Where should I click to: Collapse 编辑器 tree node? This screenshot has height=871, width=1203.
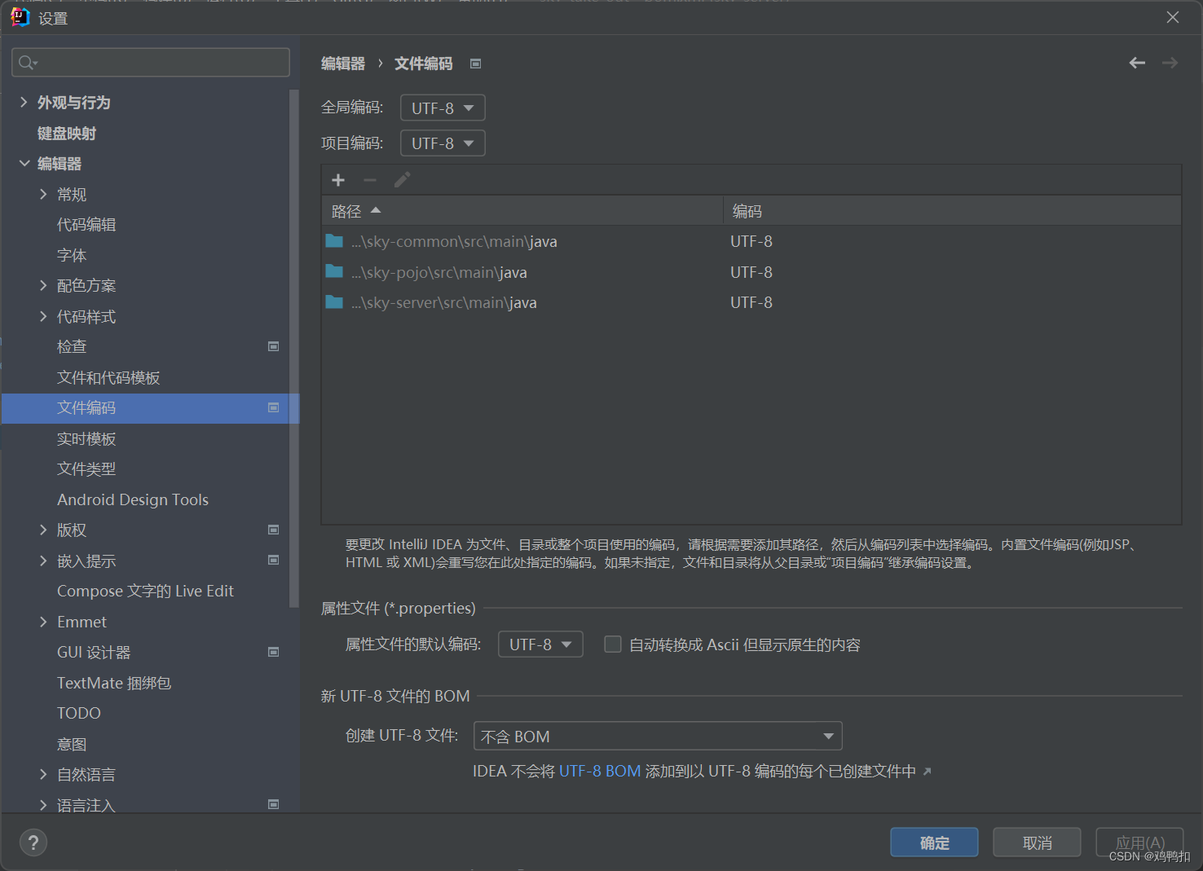point(24,163)
